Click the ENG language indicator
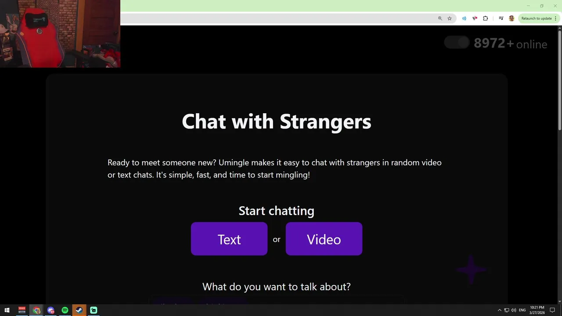The height and width of the screenshot is (316, 562). [x=522, y=310]
